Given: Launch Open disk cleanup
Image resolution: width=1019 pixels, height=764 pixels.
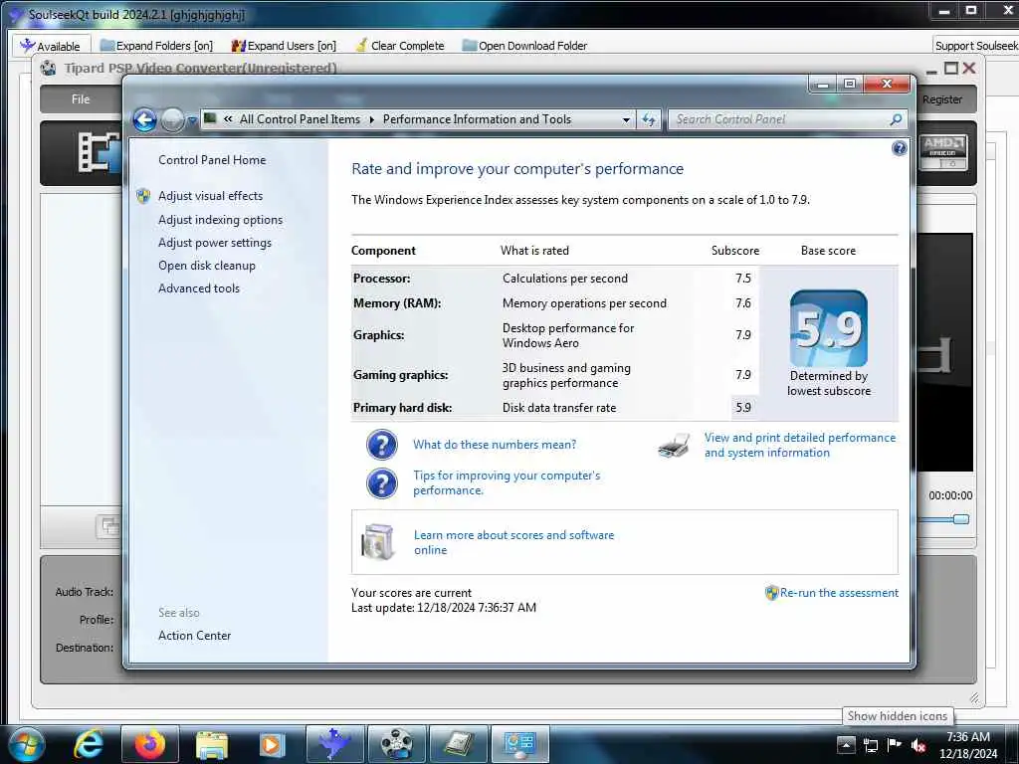Looking at the screenshot, I should tap(207, 265).
